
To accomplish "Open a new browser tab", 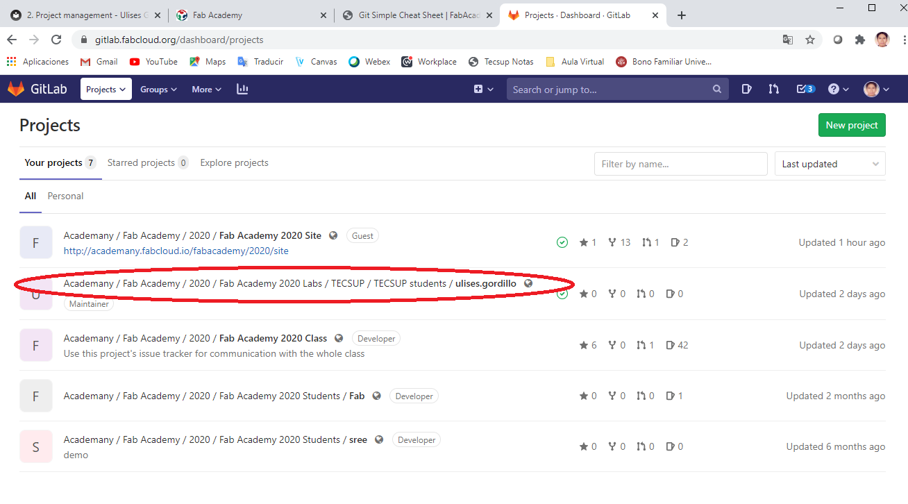I will tap(682, 15).
